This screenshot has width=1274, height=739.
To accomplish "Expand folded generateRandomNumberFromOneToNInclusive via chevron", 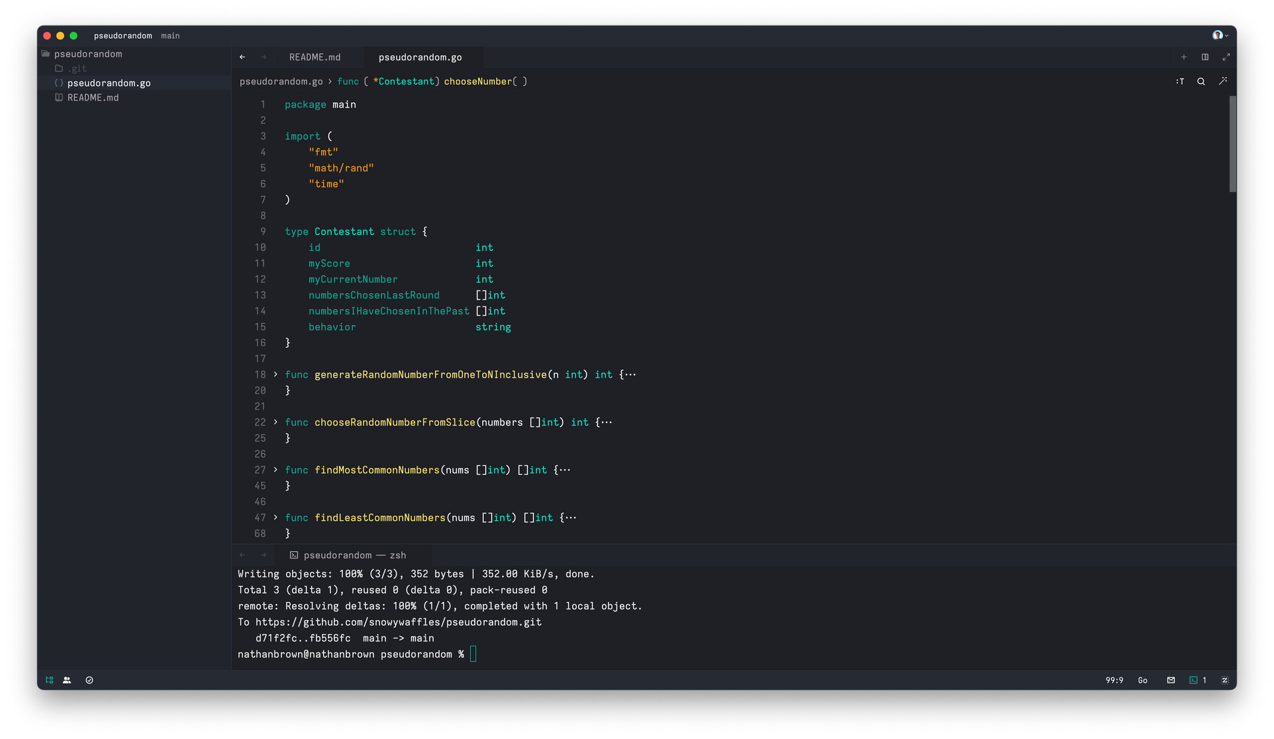I will pyautogui.click(x=276, y=375).
